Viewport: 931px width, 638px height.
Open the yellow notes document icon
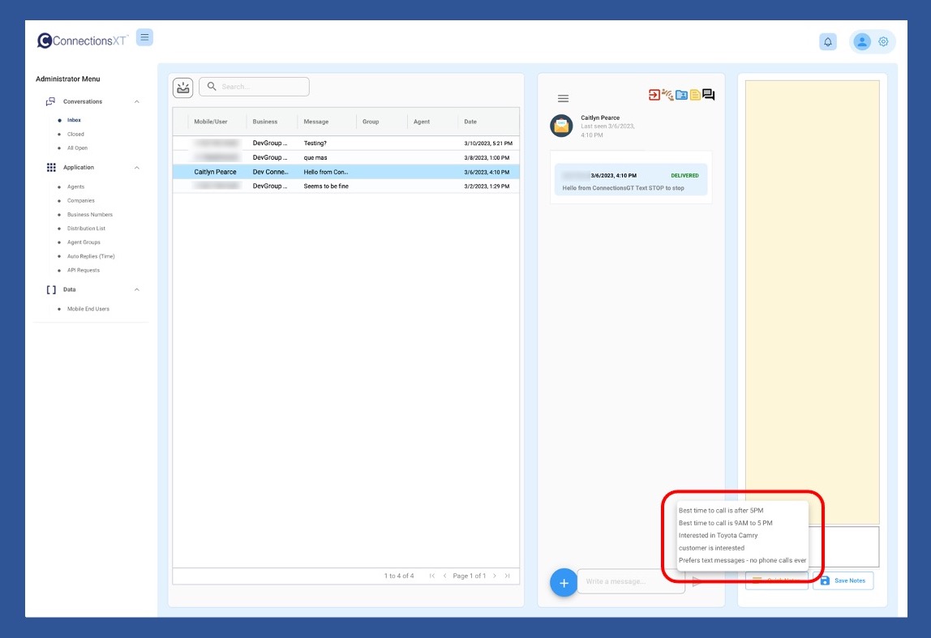695,95
